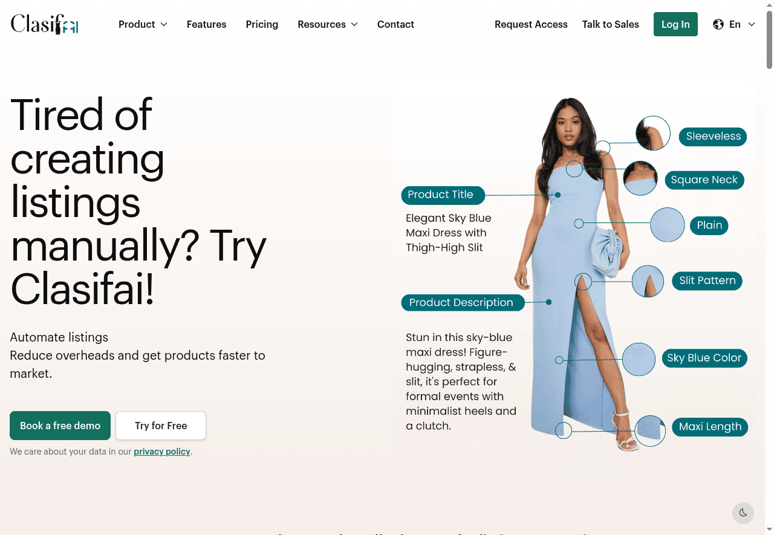Click Request Access link

pyautogui.click(x=531, y=24)
